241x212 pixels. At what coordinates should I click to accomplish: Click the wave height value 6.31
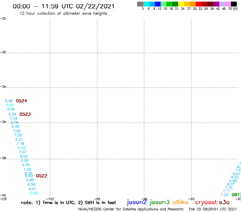[19, 139]
